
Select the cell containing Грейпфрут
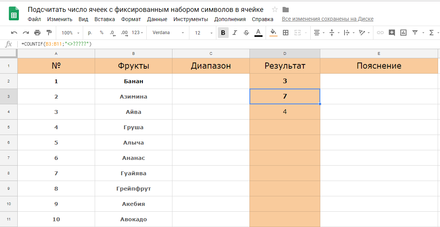[x=134, y=189]
